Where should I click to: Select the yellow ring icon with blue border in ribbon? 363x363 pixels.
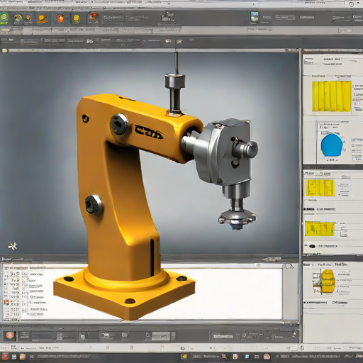coord(18,18)
